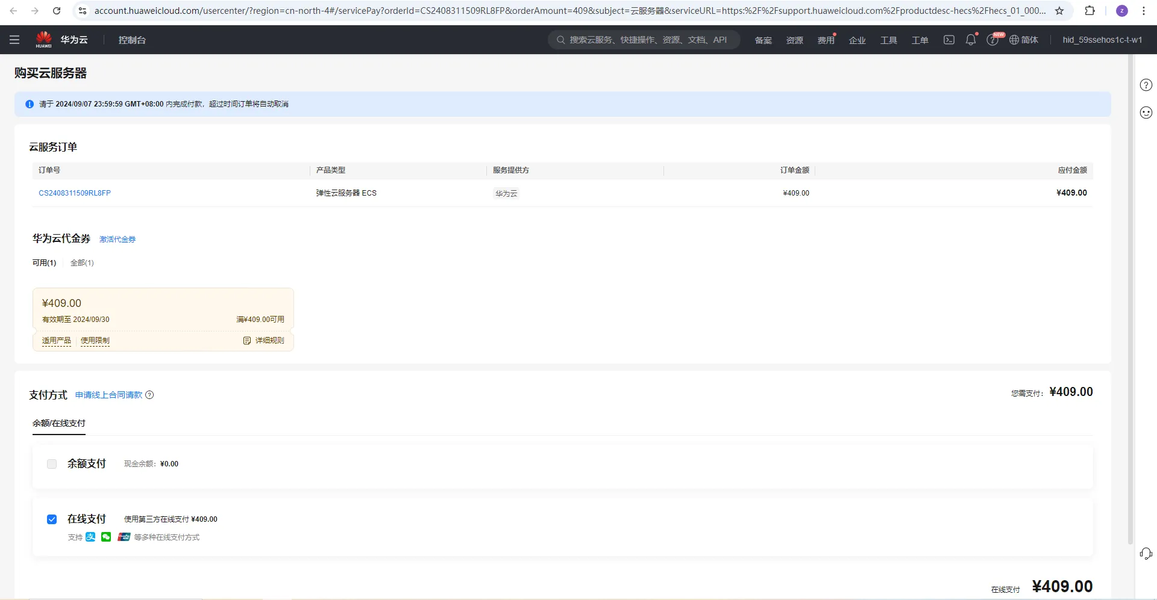Open the help icon marked NEW
Viewport: 1157px width, 600px height.
pyautogui.click(x=992, y=40)
